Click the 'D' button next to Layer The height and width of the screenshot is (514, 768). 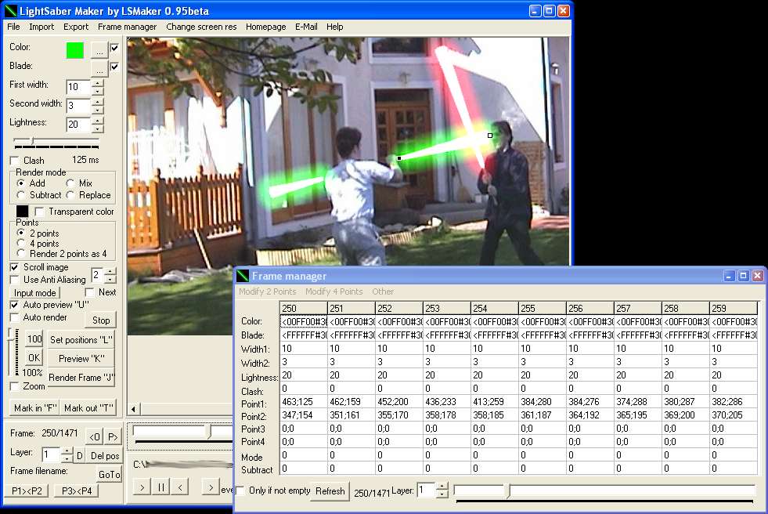point(80,456)
